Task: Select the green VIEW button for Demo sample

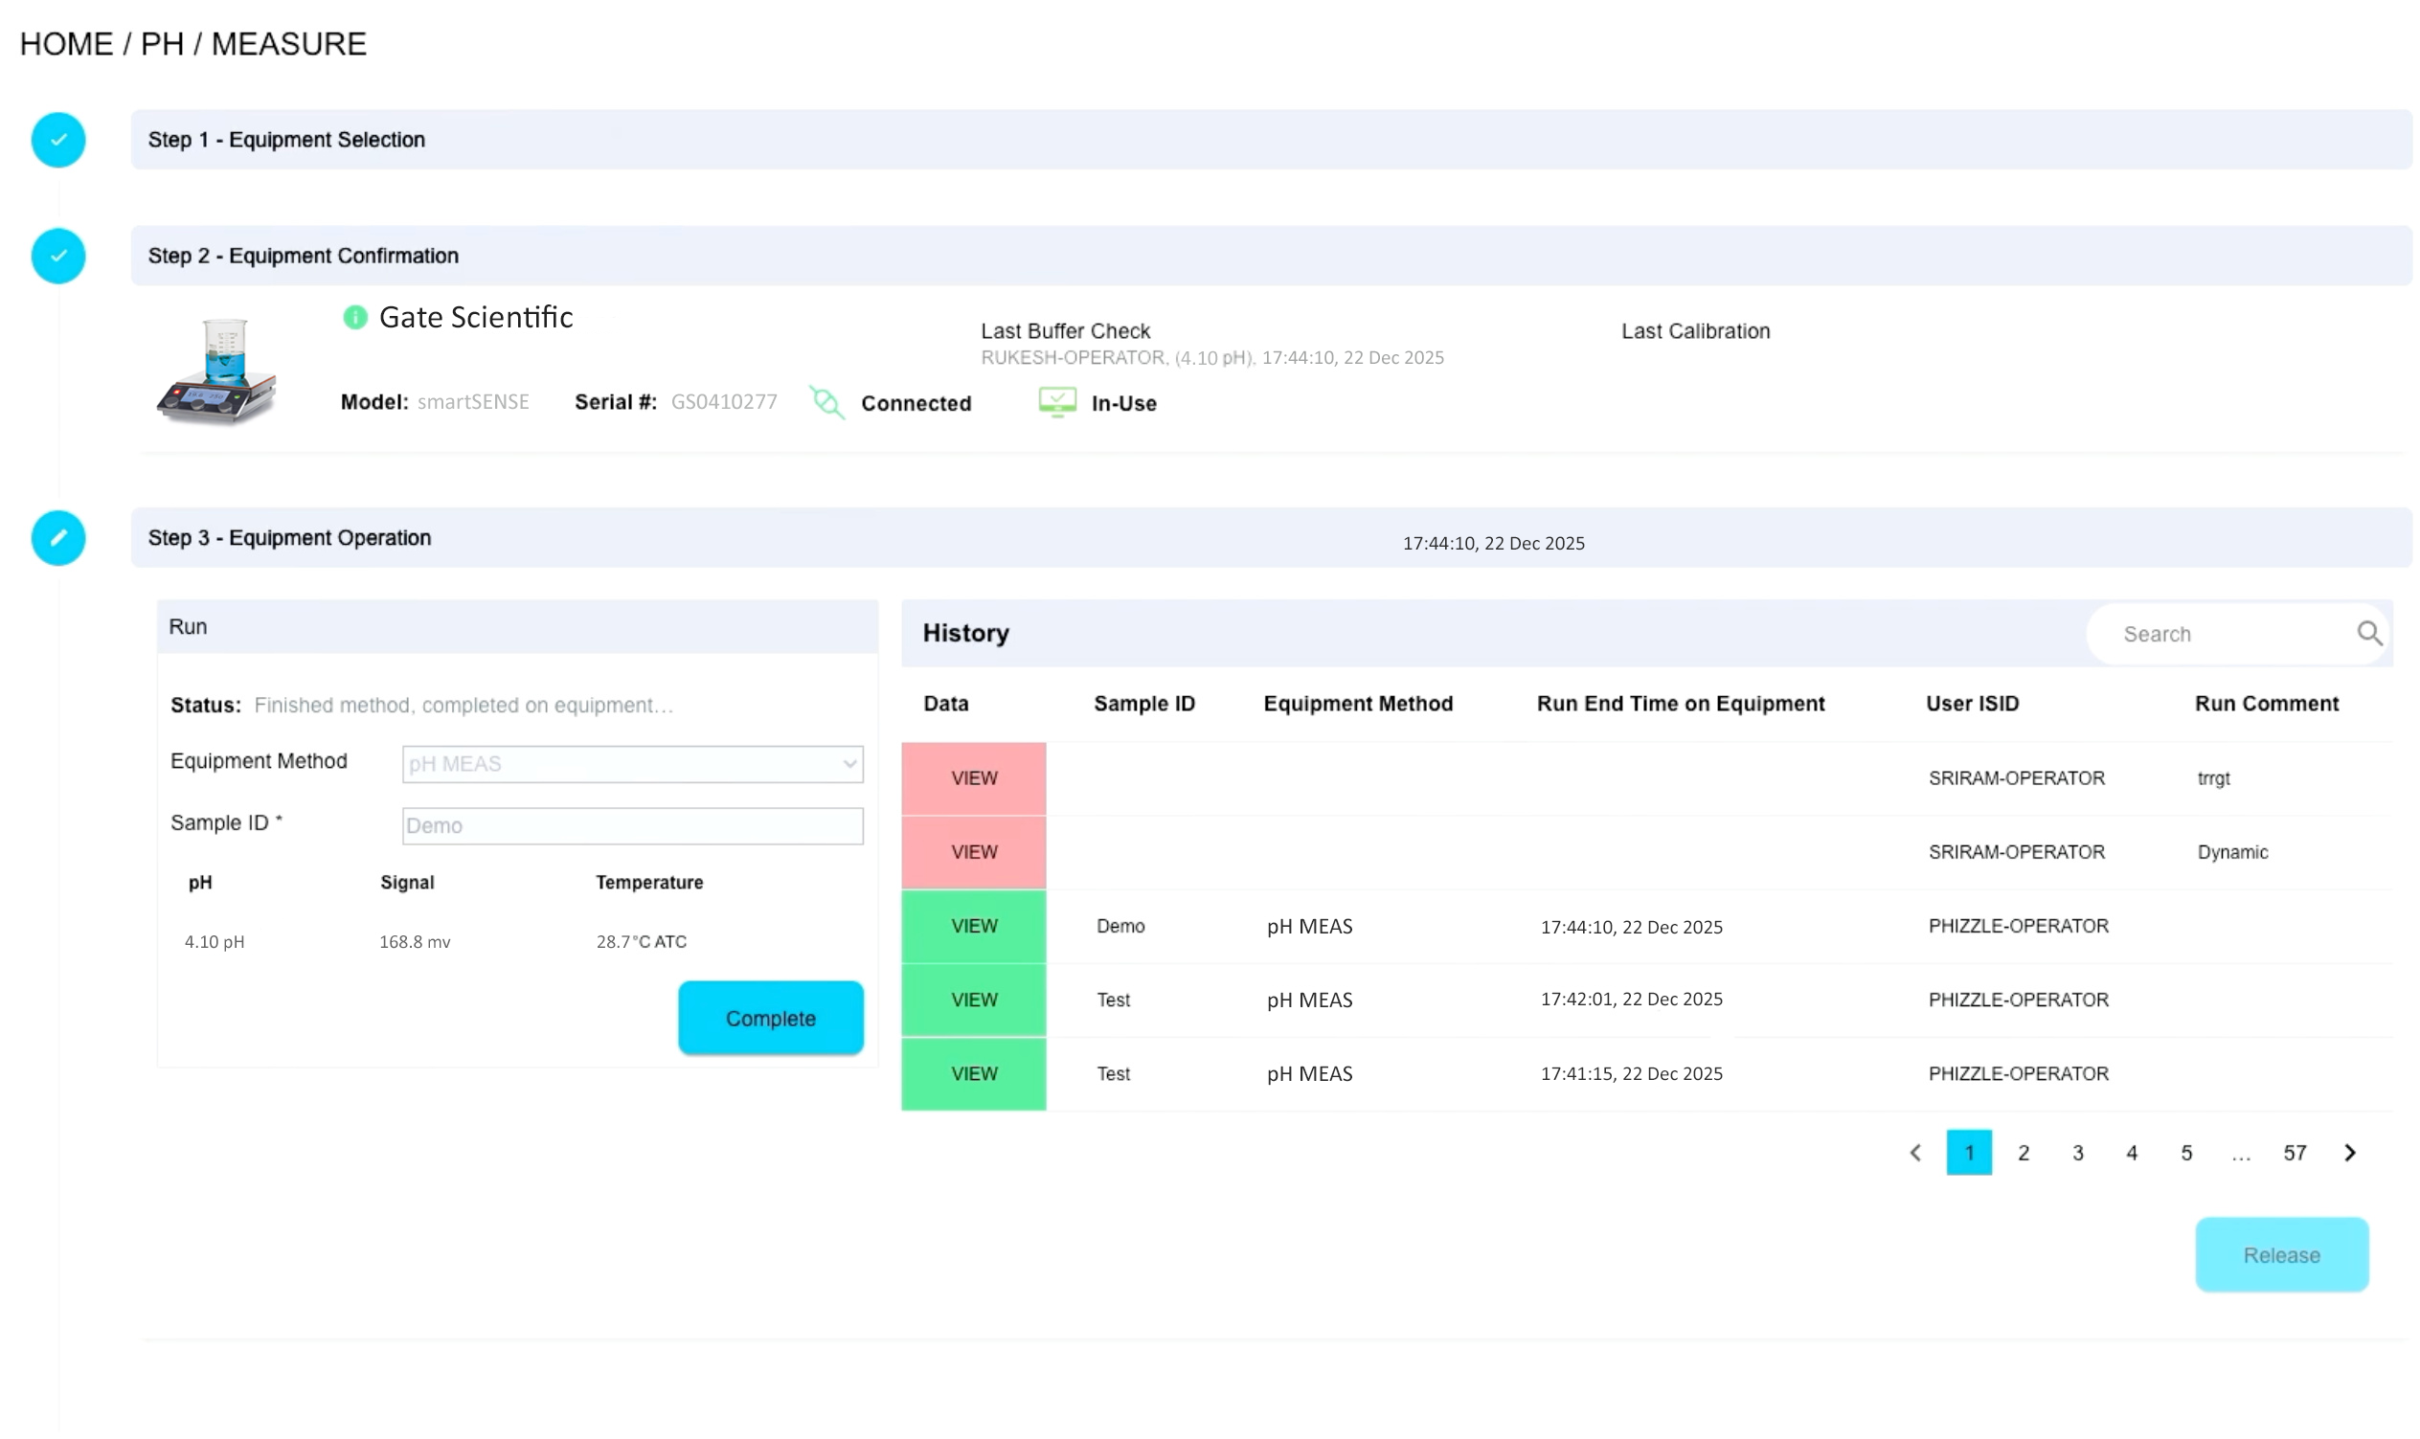Action: [973, 926]
